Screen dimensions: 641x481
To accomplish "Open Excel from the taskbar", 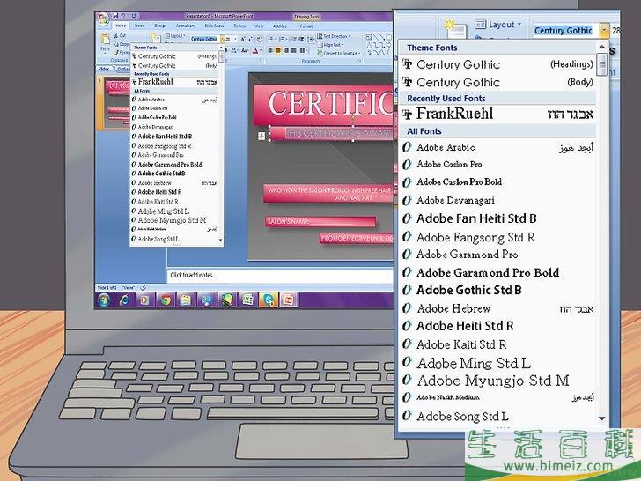I will coord(247,300).
